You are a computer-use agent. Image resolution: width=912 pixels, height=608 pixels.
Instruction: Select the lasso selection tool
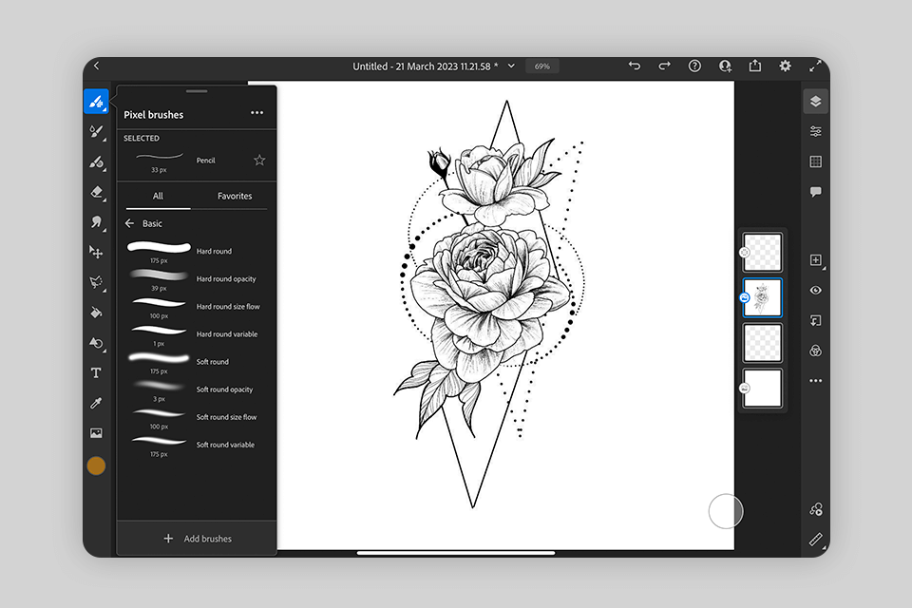(96, 283)
